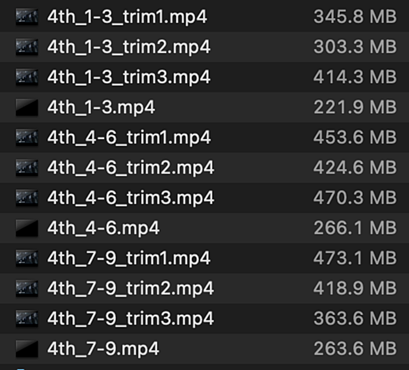
Task: Select the icon for 4th_7-9_trim1.mp4
Action: point(27,258)
